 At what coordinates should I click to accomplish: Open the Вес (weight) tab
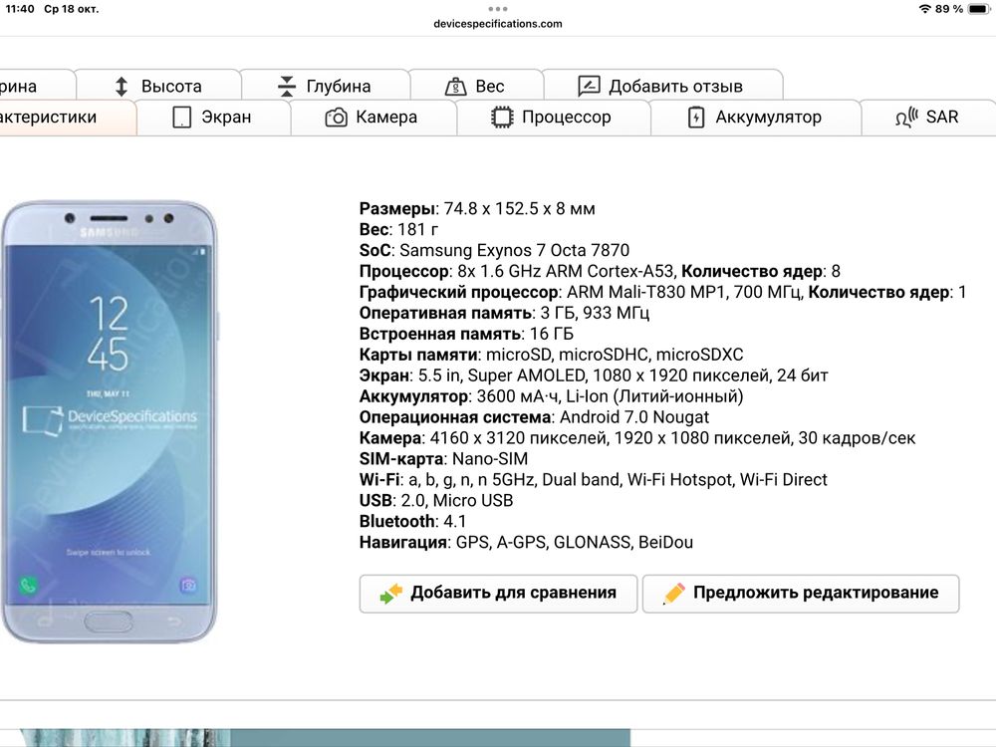[476, 86]
